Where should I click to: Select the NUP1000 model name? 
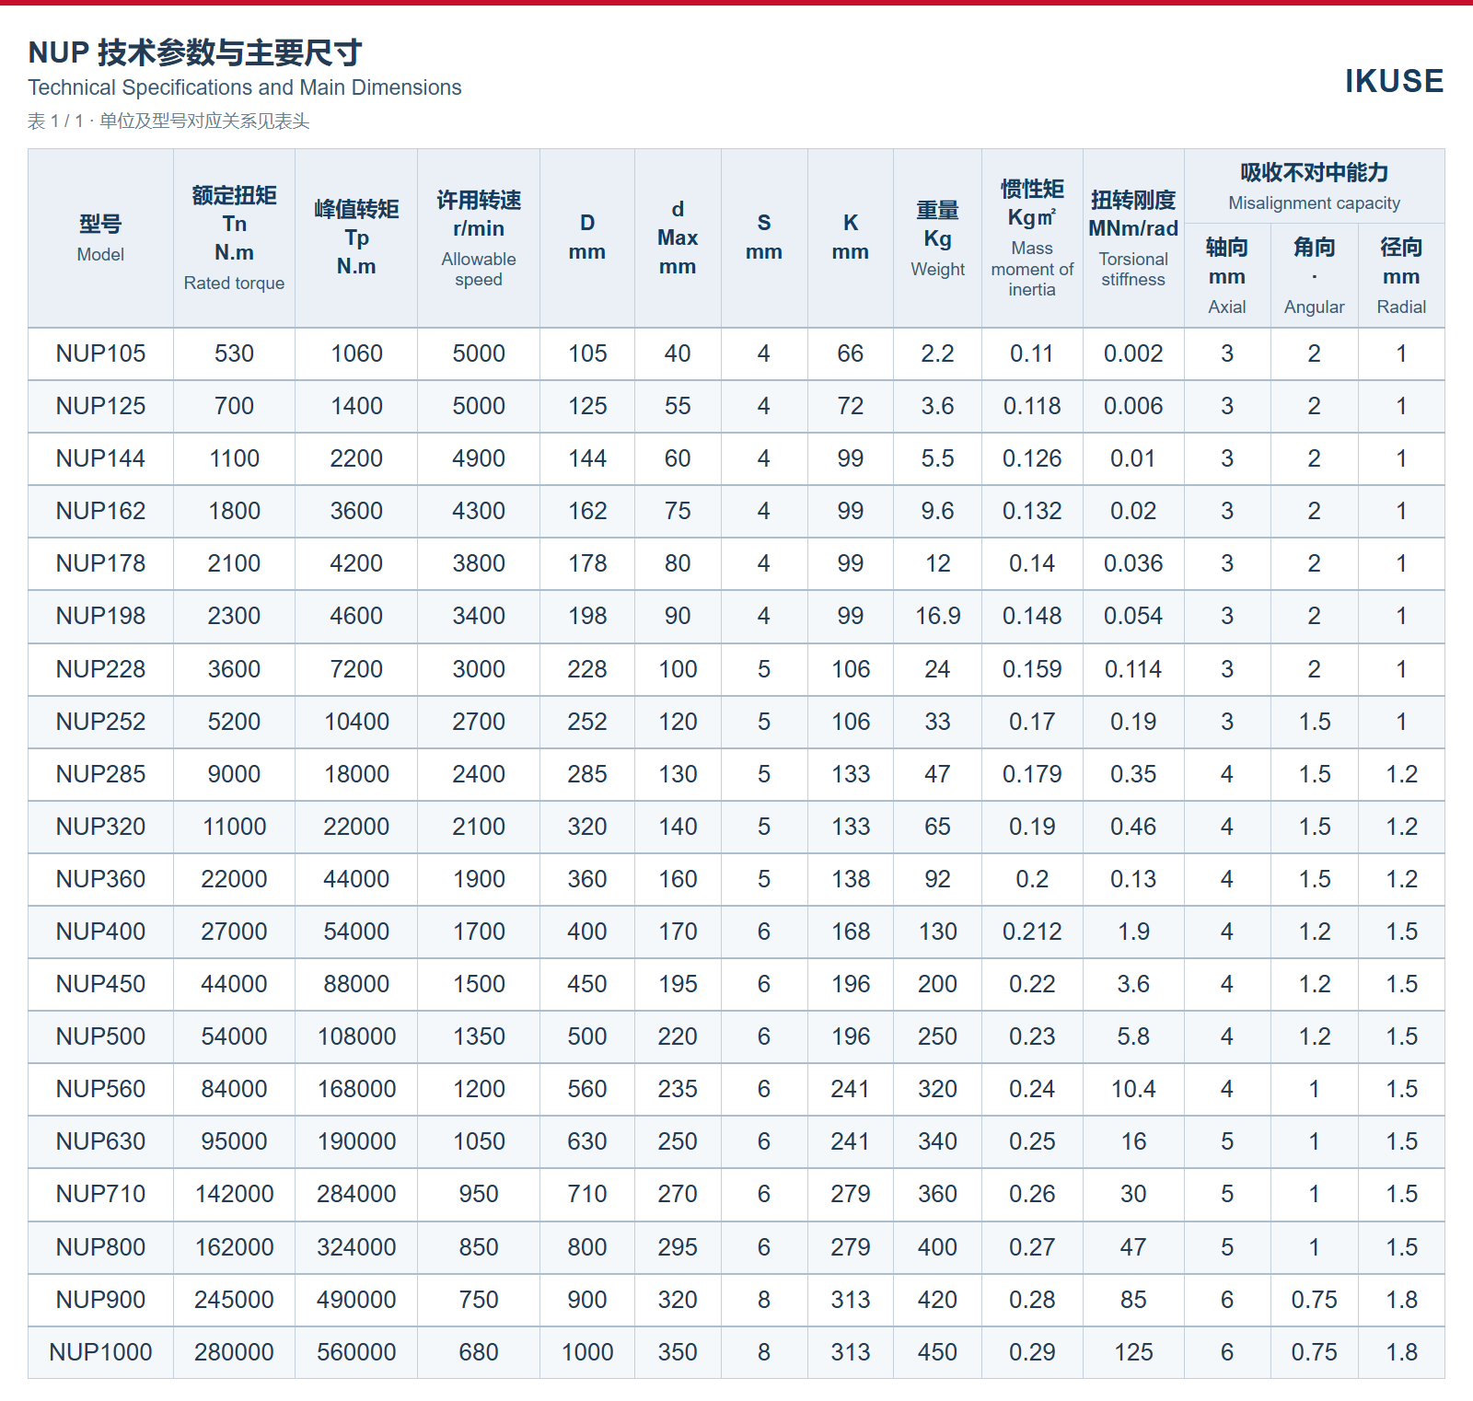coord(100,1352)
